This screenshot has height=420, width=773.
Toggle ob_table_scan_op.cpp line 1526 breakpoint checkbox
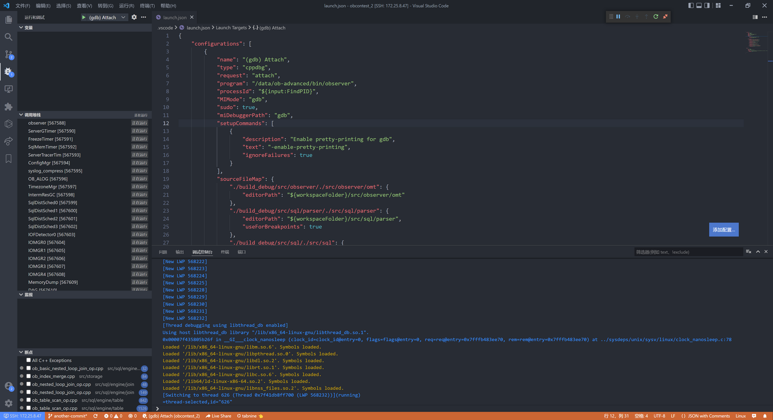pos(28,408)
